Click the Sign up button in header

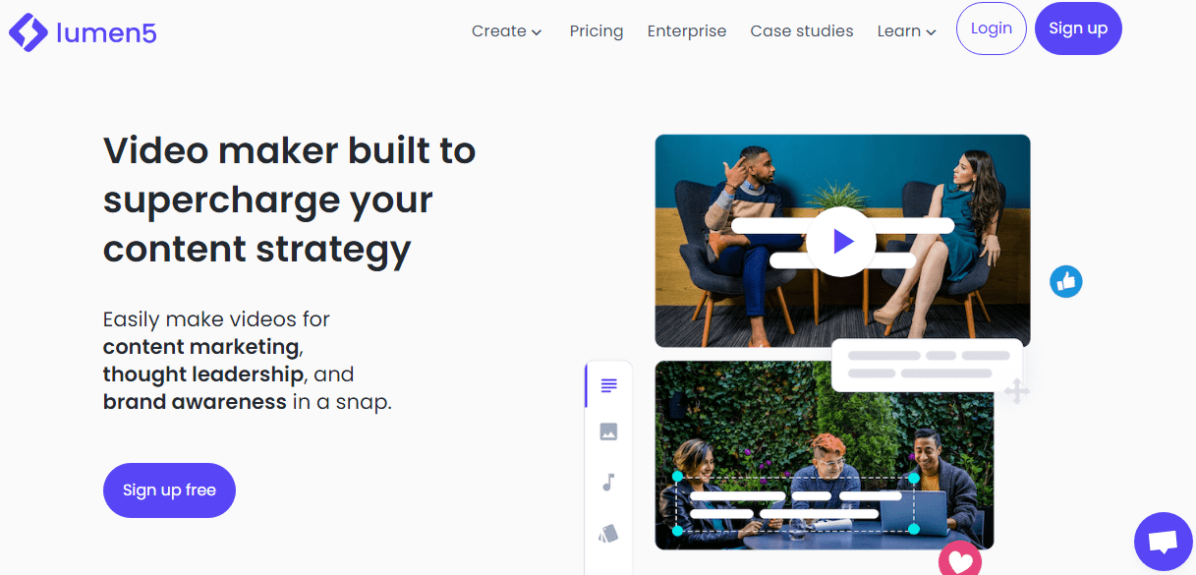1078,29
